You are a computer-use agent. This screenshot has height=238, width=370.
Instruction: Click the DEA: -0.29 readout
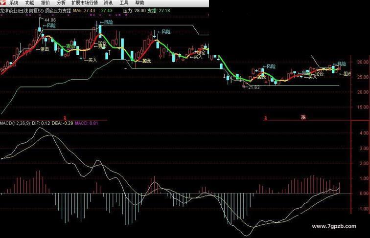(62, 123)
